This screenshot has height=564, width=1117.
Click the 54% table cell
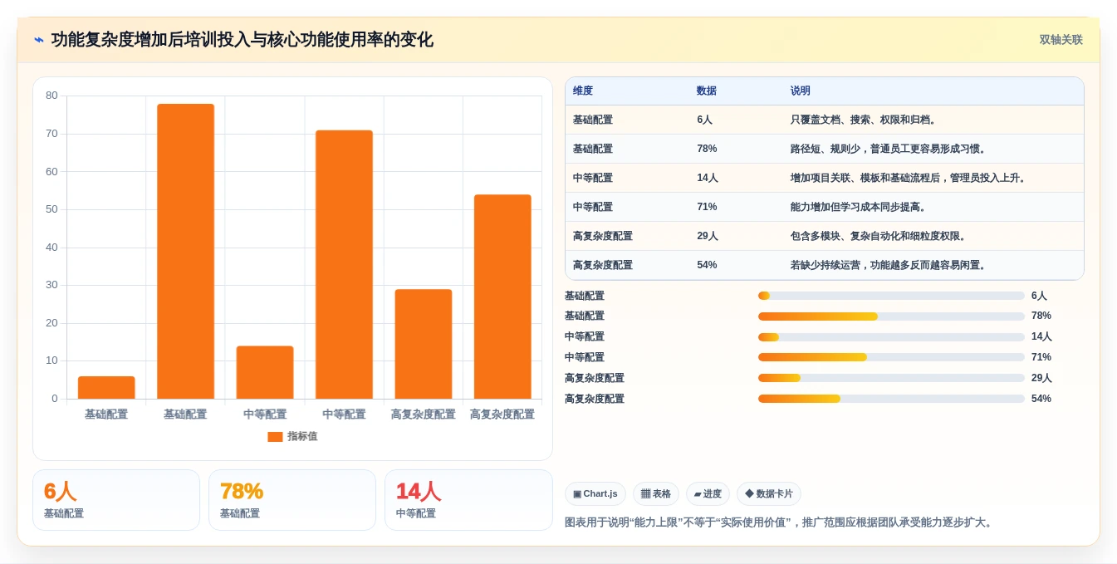[708, 266]
